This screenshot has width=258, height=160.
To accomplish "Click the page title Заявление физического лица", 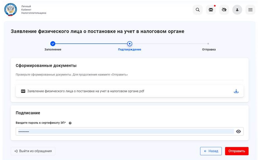I will coord(97,31).
